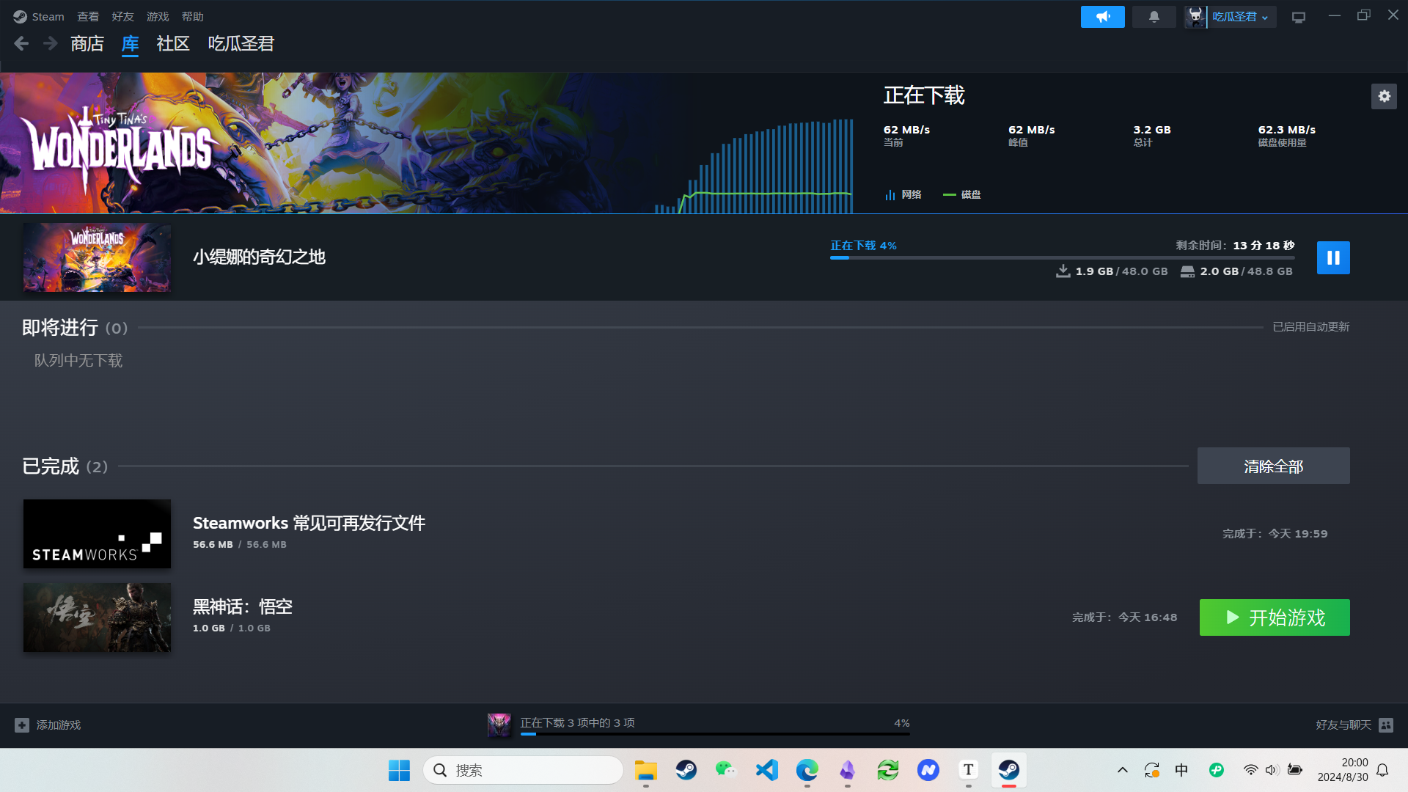Click the announcements megaphone icon
The height and width of the screenshot is (792, 1408).
coord(1102,16)
